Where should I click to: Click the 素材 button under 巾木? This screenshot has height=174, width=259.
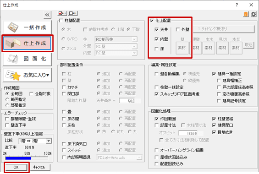coord(209,48)
